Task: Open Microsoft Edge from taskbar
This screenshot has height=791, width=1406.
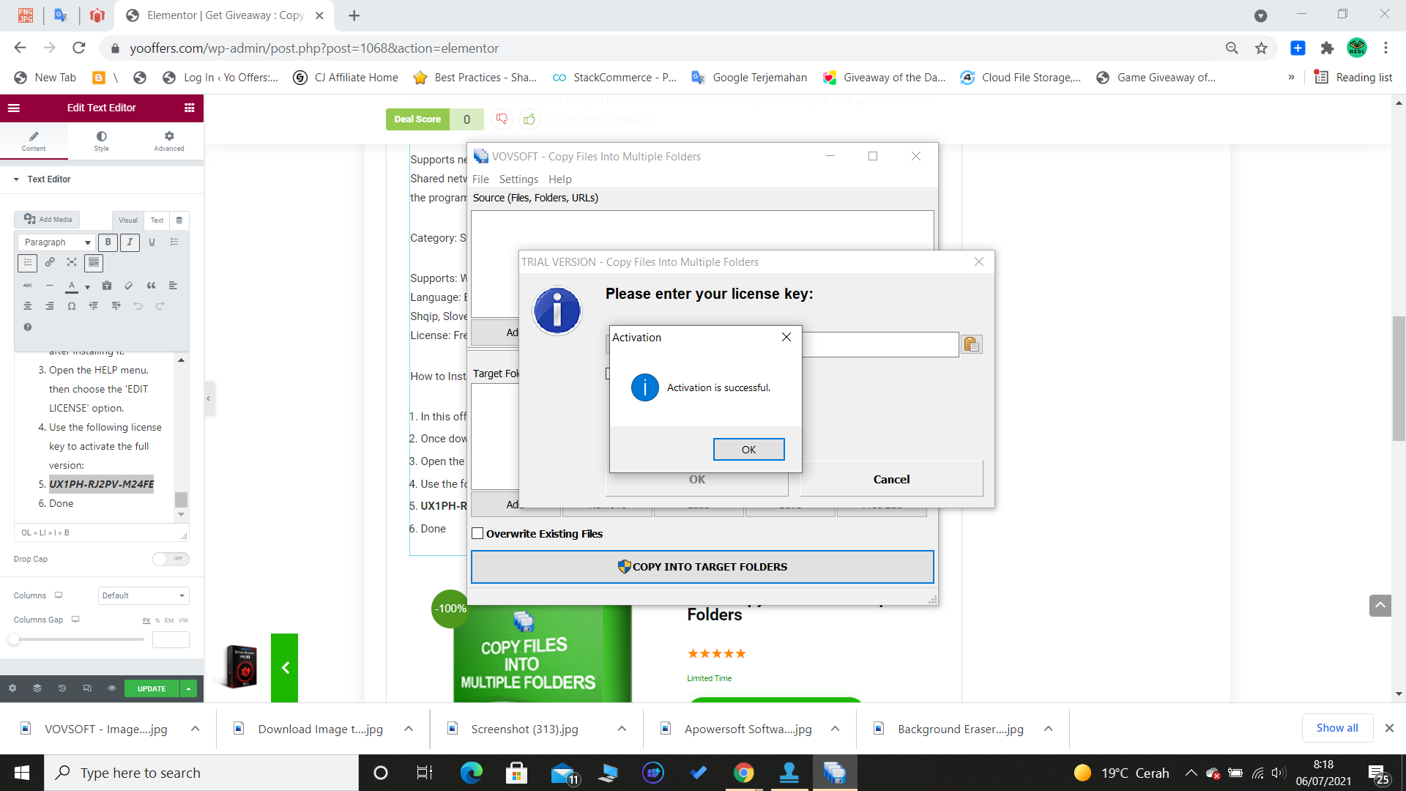Action: (472, 773)
